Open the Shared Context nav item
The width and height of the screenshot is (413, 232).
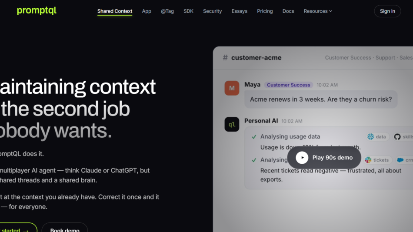point(115,11)
